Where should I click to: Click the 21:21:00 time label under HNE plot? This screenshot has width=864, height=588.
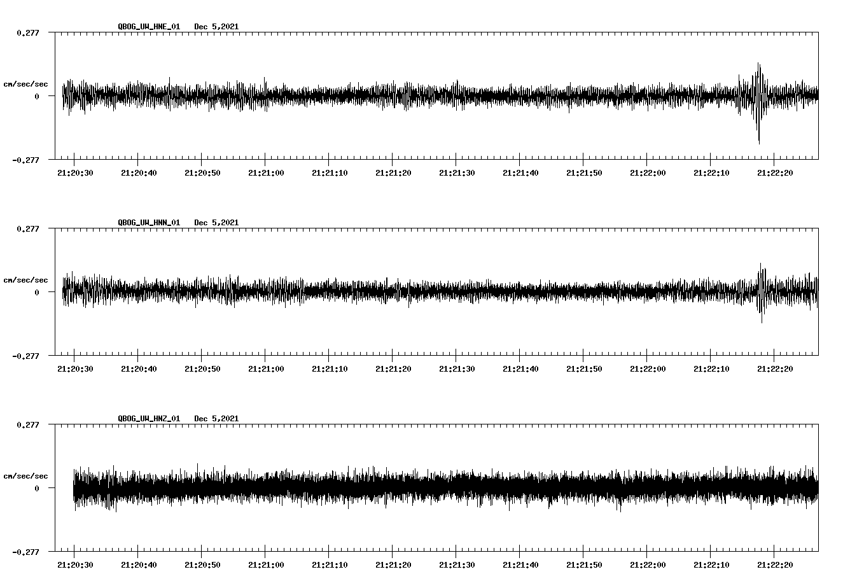pyautogui.click(x=266, y=173)
